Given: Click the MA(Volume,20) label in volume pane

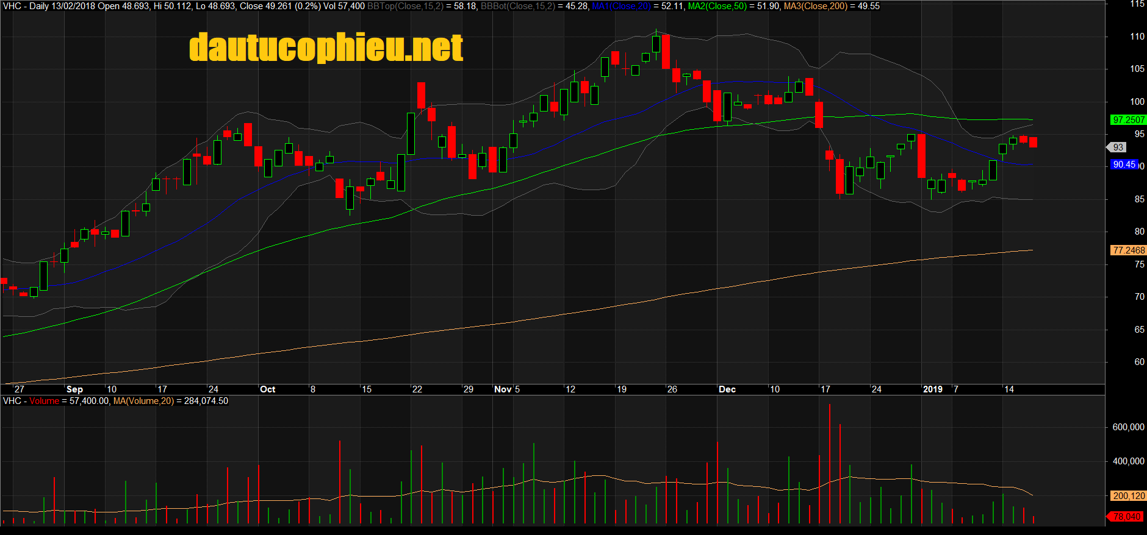Looking at the screenshot, I should click(x=143, y=401).
